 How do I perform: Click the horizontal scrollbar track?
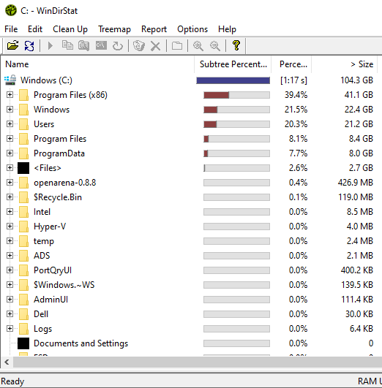[198, 362]
